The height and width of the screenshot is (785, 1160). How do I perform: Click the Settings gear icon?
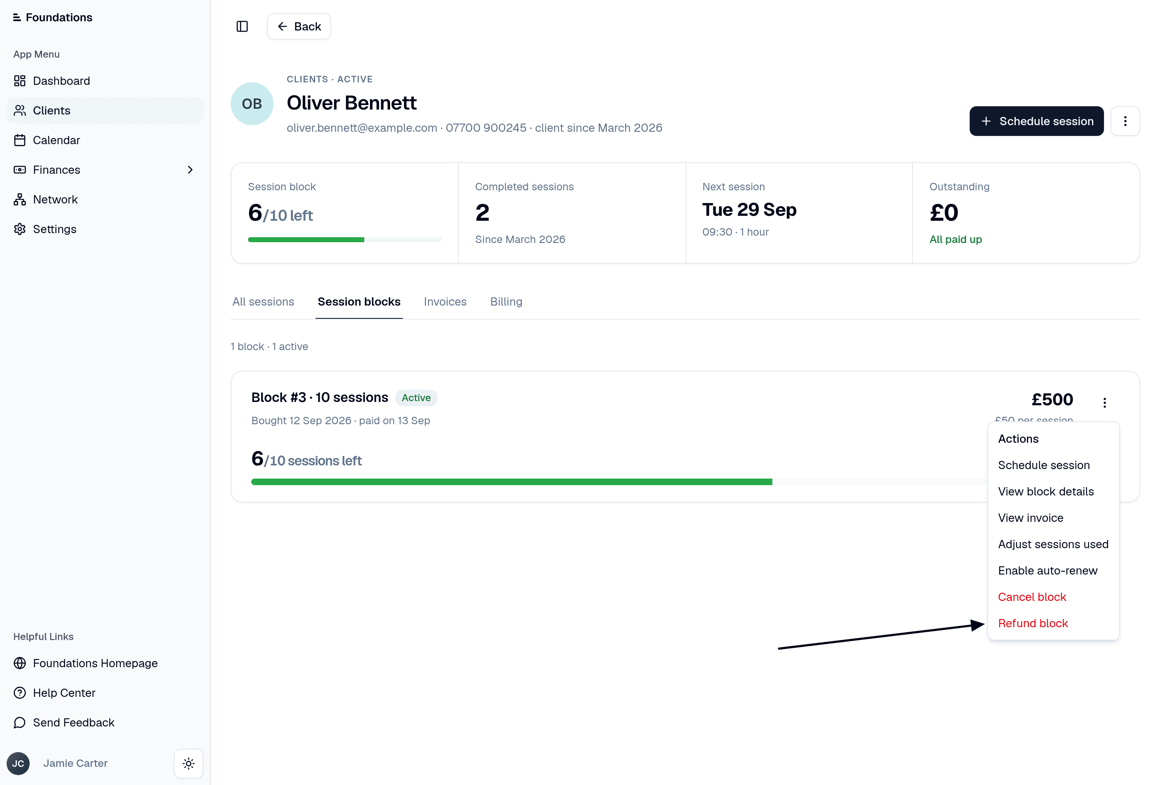click(x=19, y=229)
